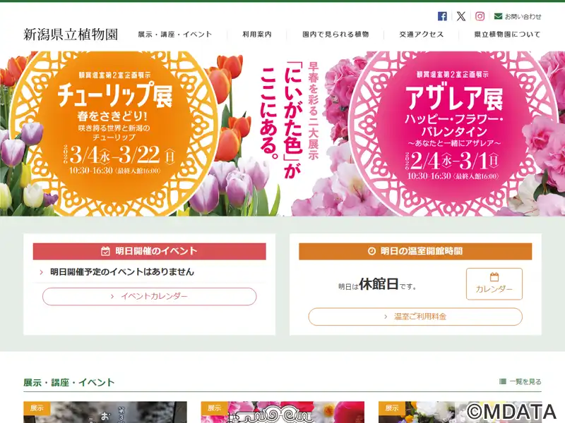
Task: Open the イベントカレンダー button
Action: (x=149, y=297)
